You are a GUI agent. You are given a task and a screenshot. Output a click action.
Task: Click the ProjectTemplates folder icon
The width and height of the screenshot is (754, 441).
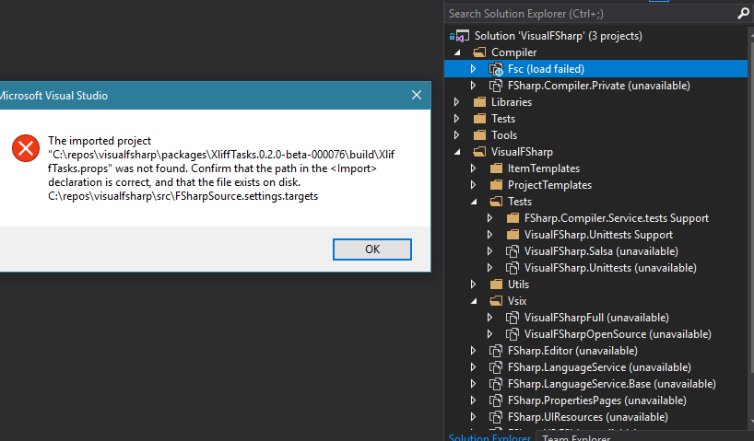pyautogui.click(x=496, y=185)
